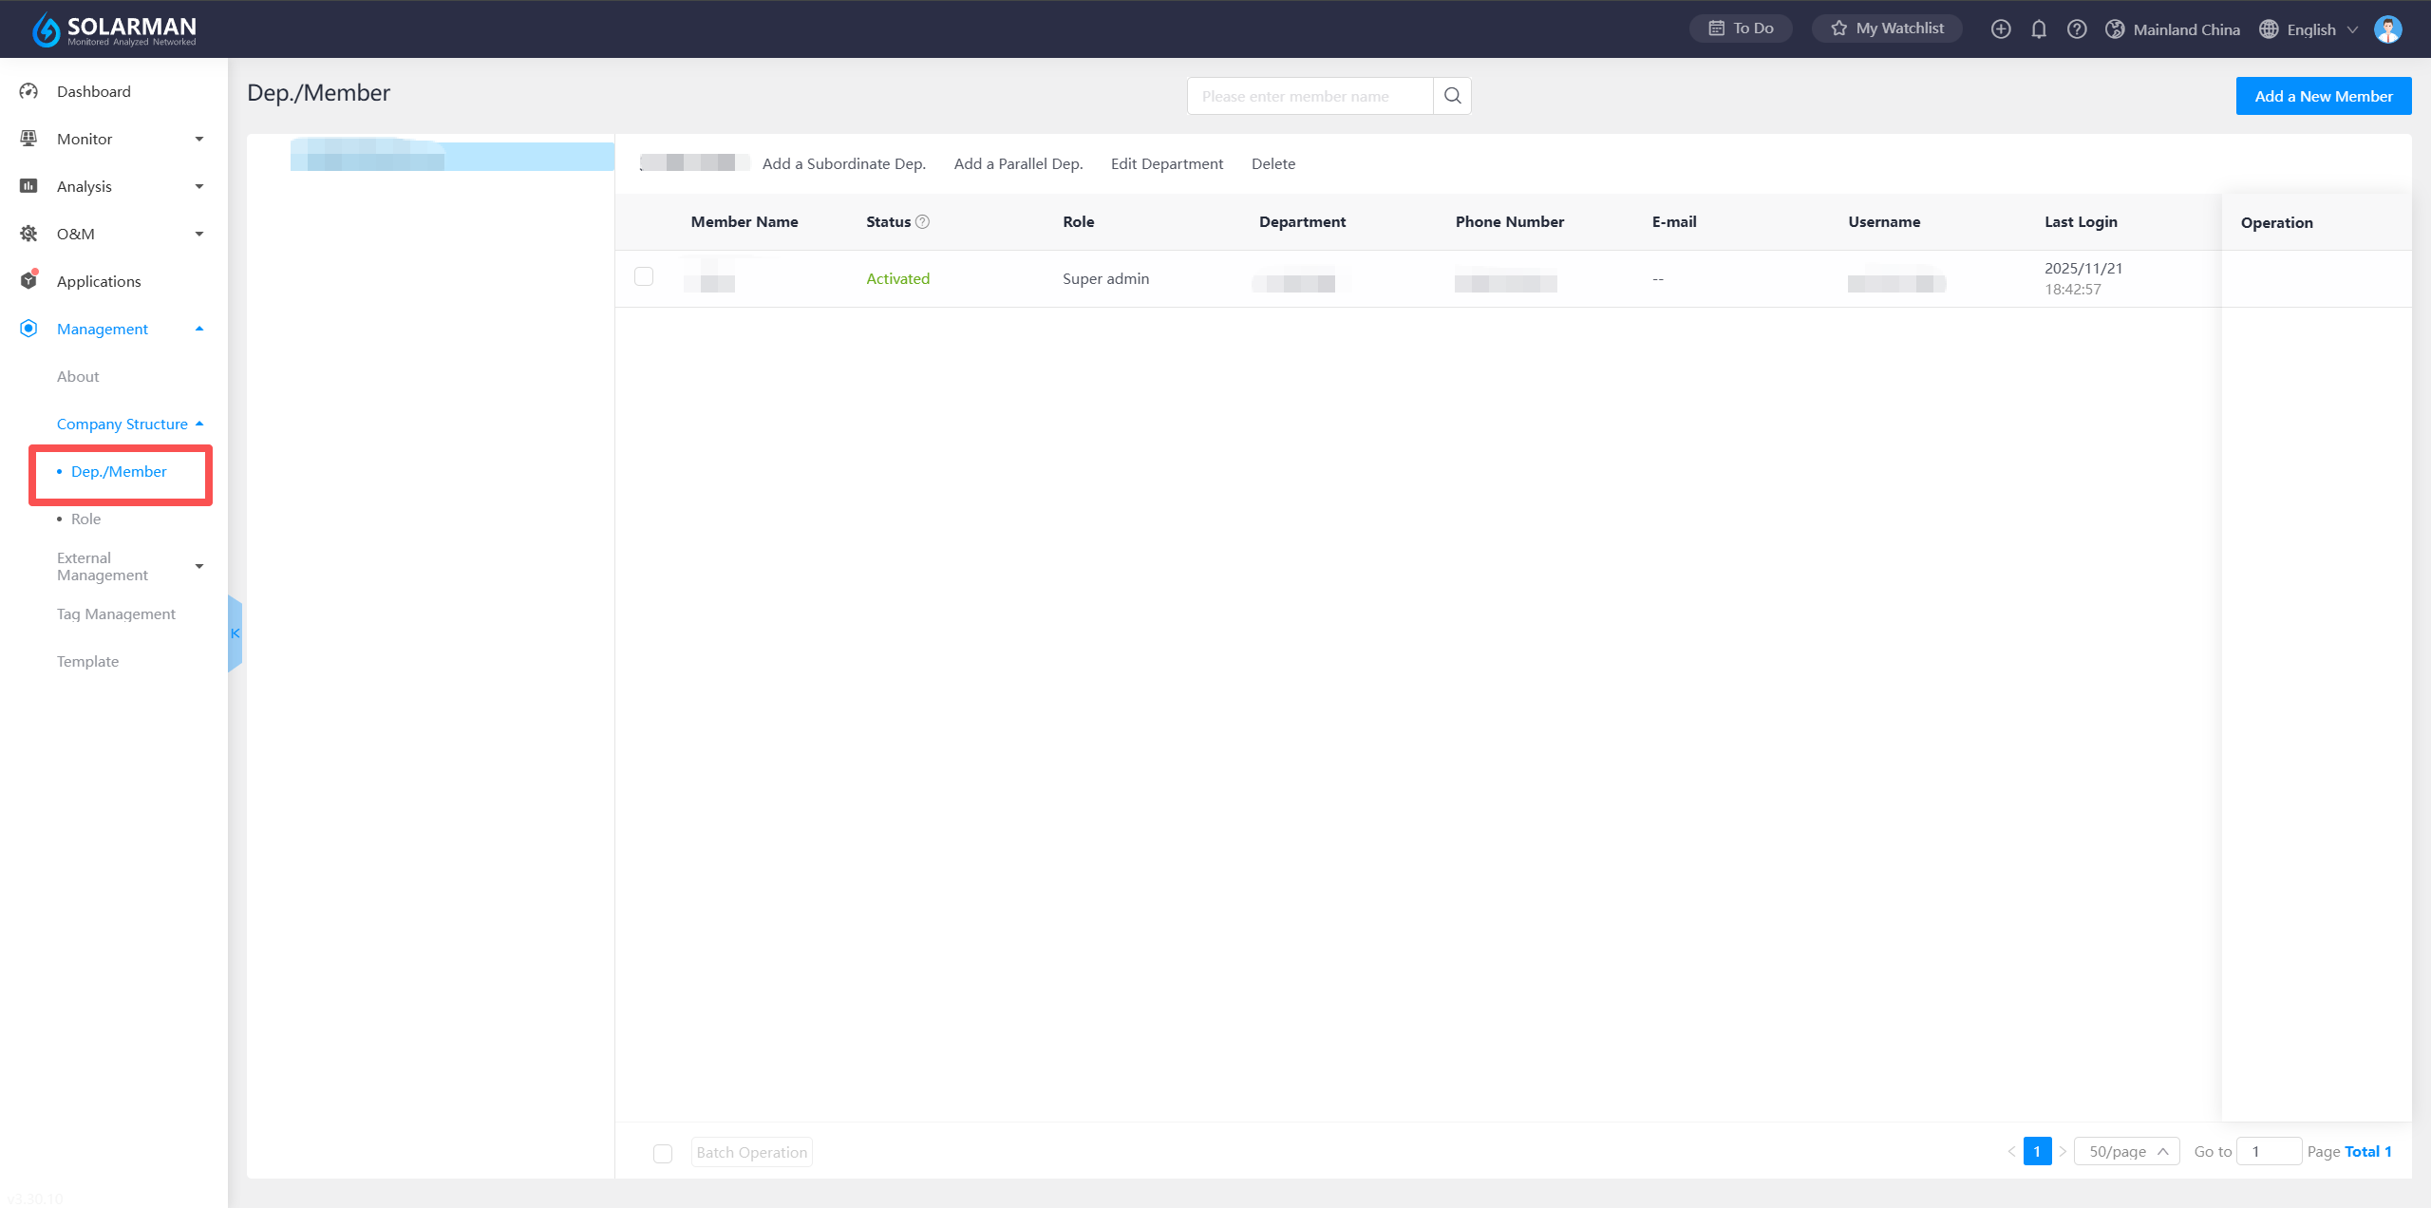Open the 50/page size dropdown

point(2127,1152)
